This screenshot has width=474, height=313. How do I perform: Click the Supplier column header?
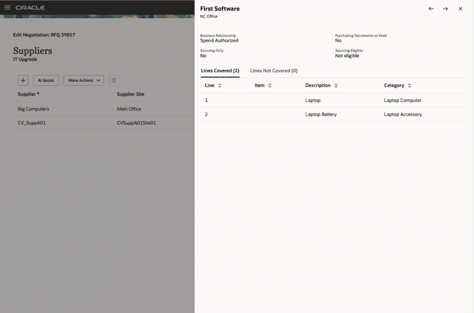(28, 94)
